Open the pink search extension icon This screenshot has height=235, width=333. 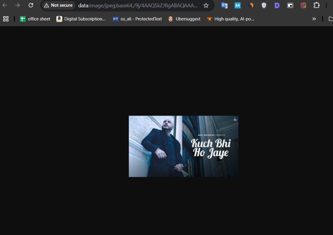pyautogui.click(x=303, y=5)
